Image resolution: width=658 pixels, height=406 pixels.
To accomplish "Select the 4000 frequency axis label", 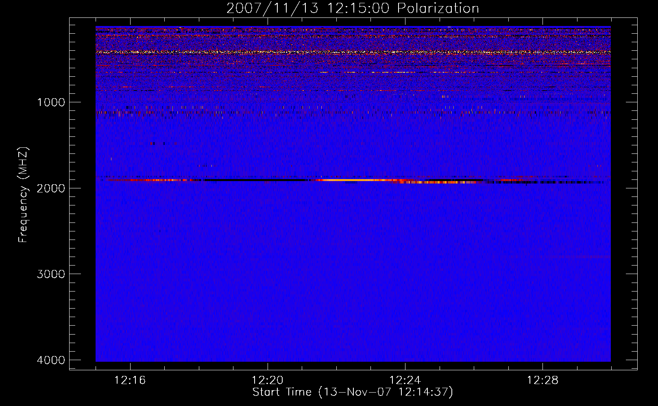I will [x=51, y=360].
